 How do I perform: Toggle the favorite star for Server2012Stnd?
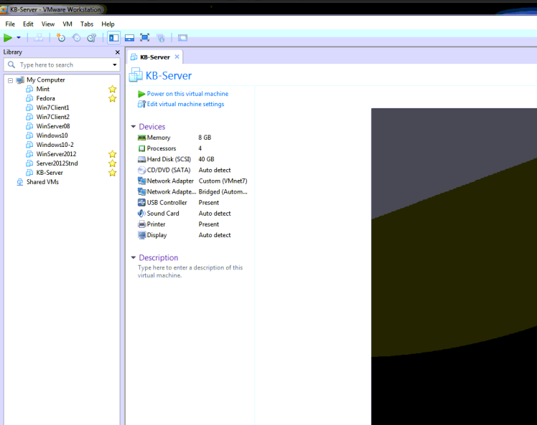point(112,163)
